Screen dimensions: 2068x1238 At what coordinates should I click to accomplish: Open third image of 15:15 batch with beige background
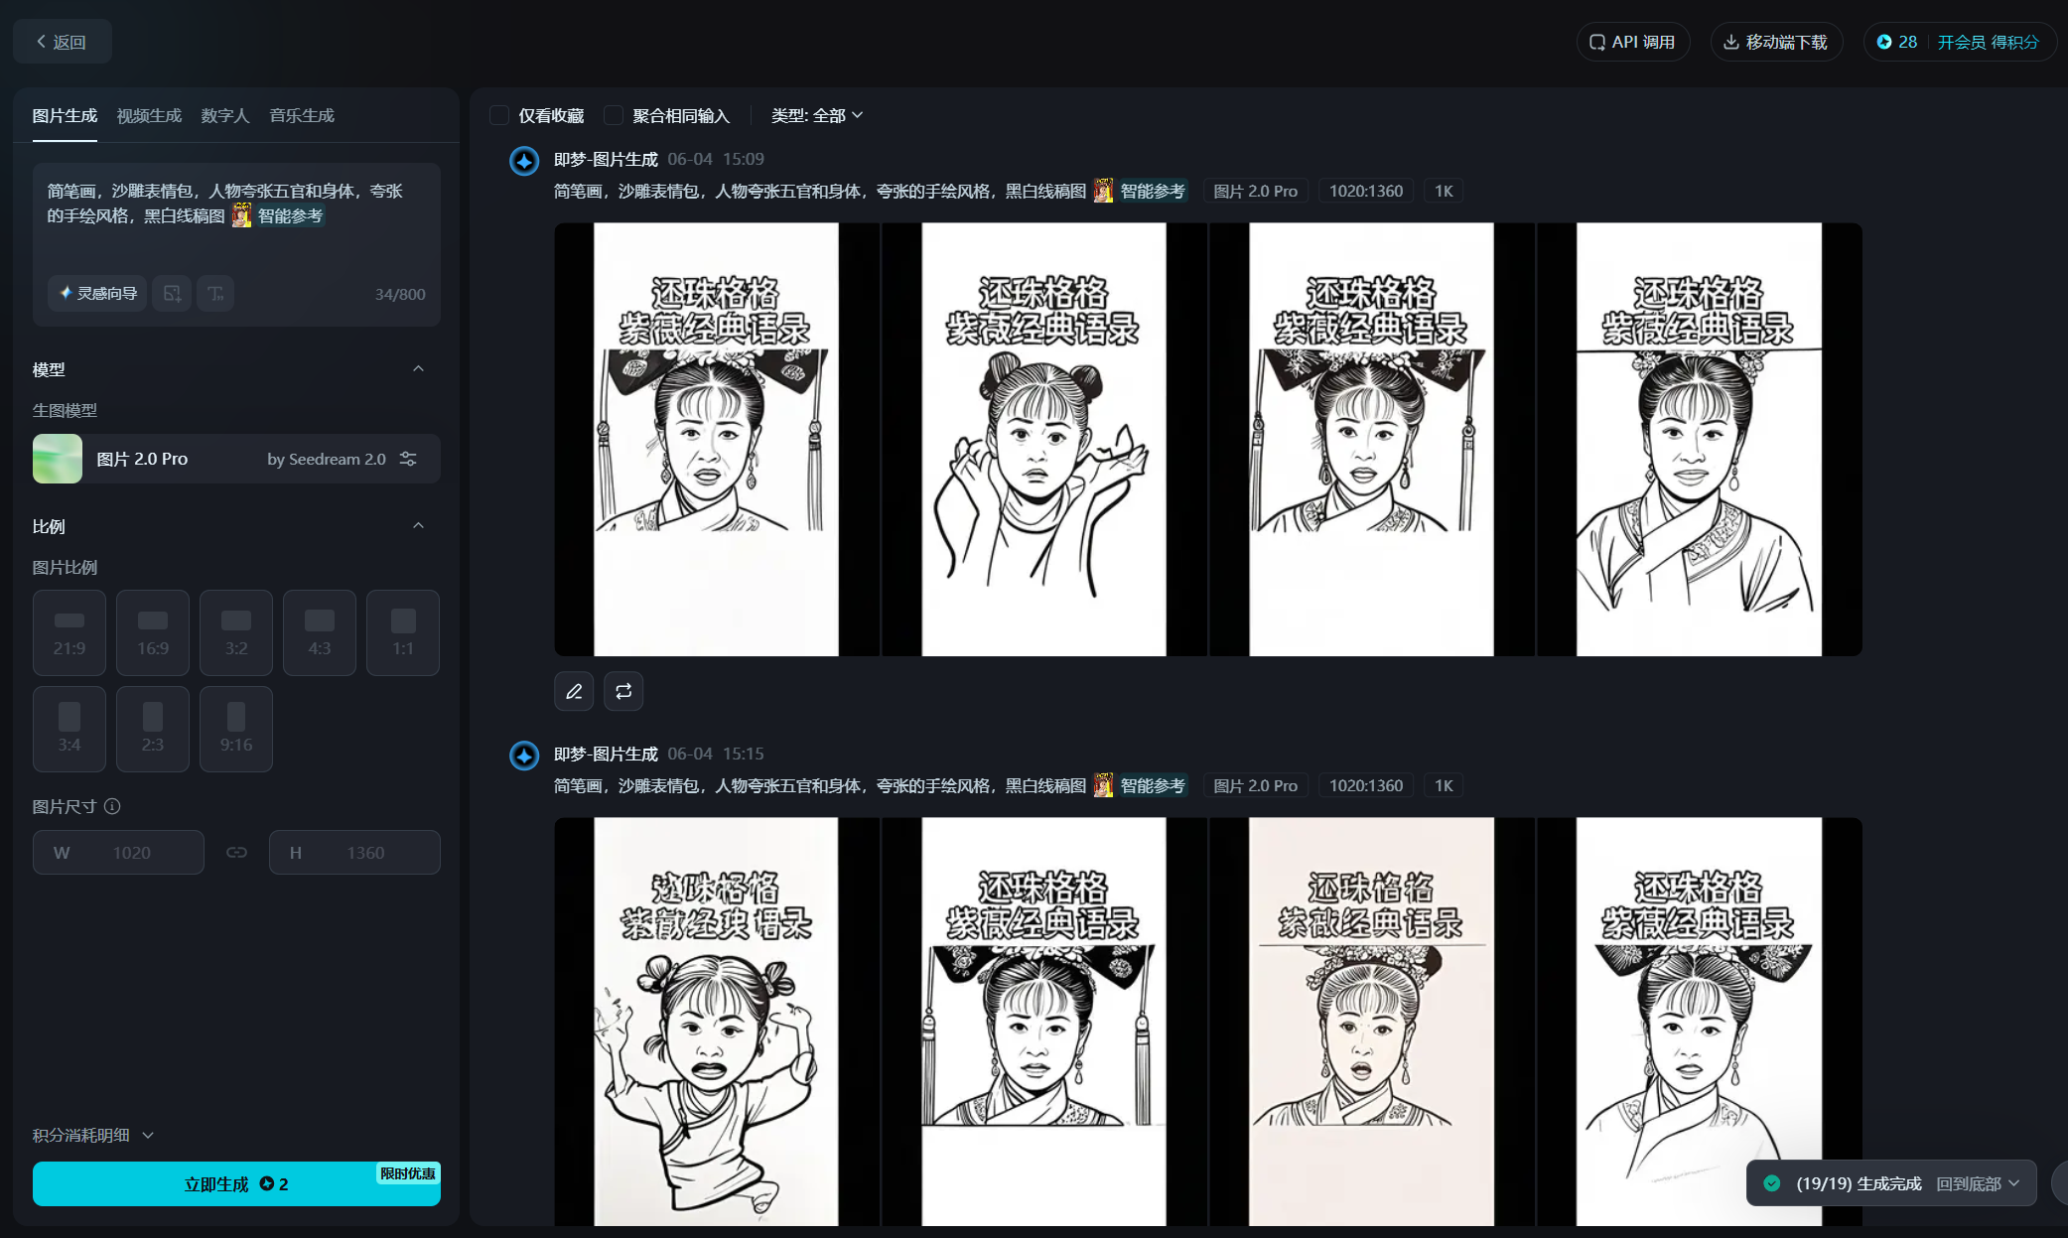1371,1022
